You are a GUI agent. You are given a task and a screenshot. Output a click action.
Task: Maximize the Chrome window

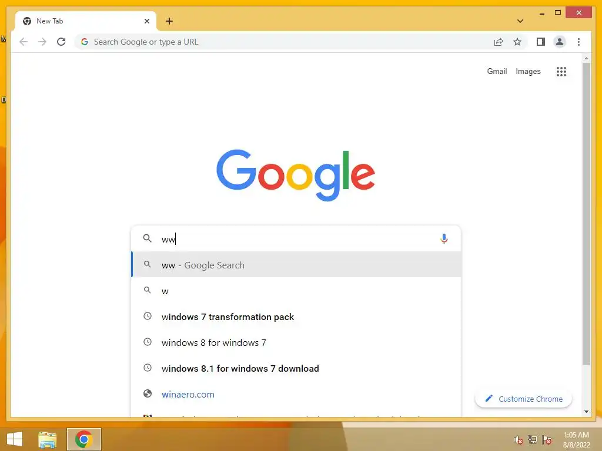(x=558, y=13)
